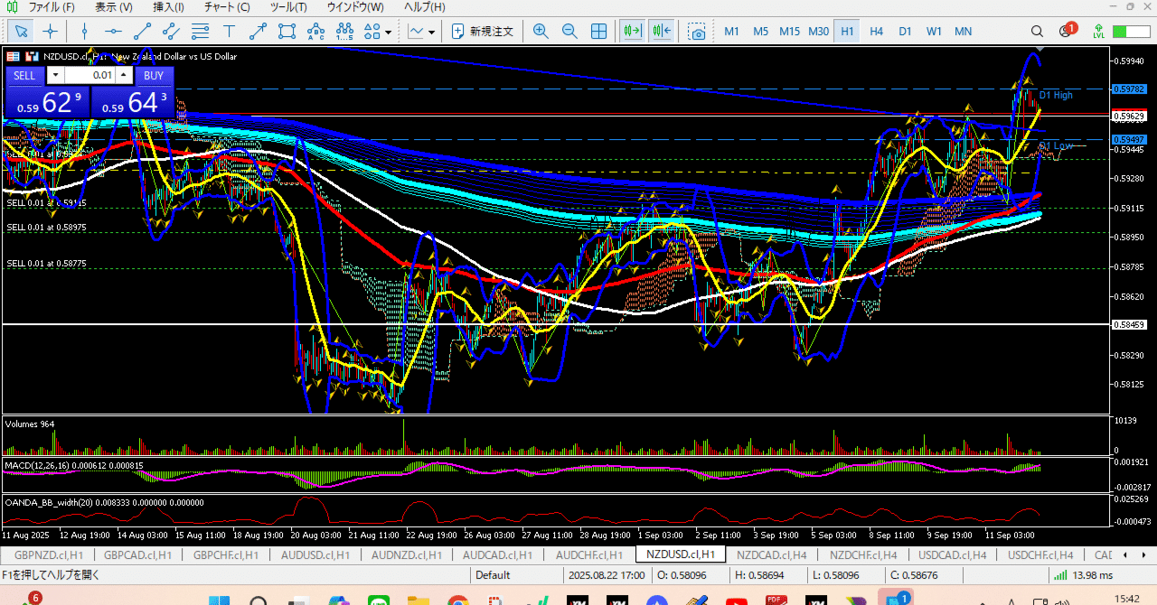The image size is (1157, 605).
Task: Select the Elliott 1-5 wave tool
Action: click(344, 31)
